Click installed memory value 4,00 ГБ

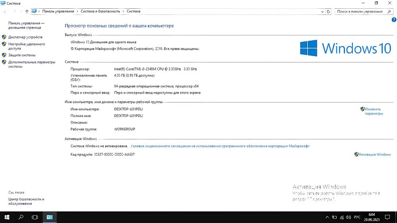click(x=134, y=75)
